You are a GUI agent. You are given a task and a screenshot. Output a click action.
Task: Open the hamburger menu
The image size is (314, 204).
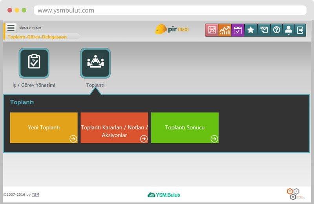[x=11, y=28]
